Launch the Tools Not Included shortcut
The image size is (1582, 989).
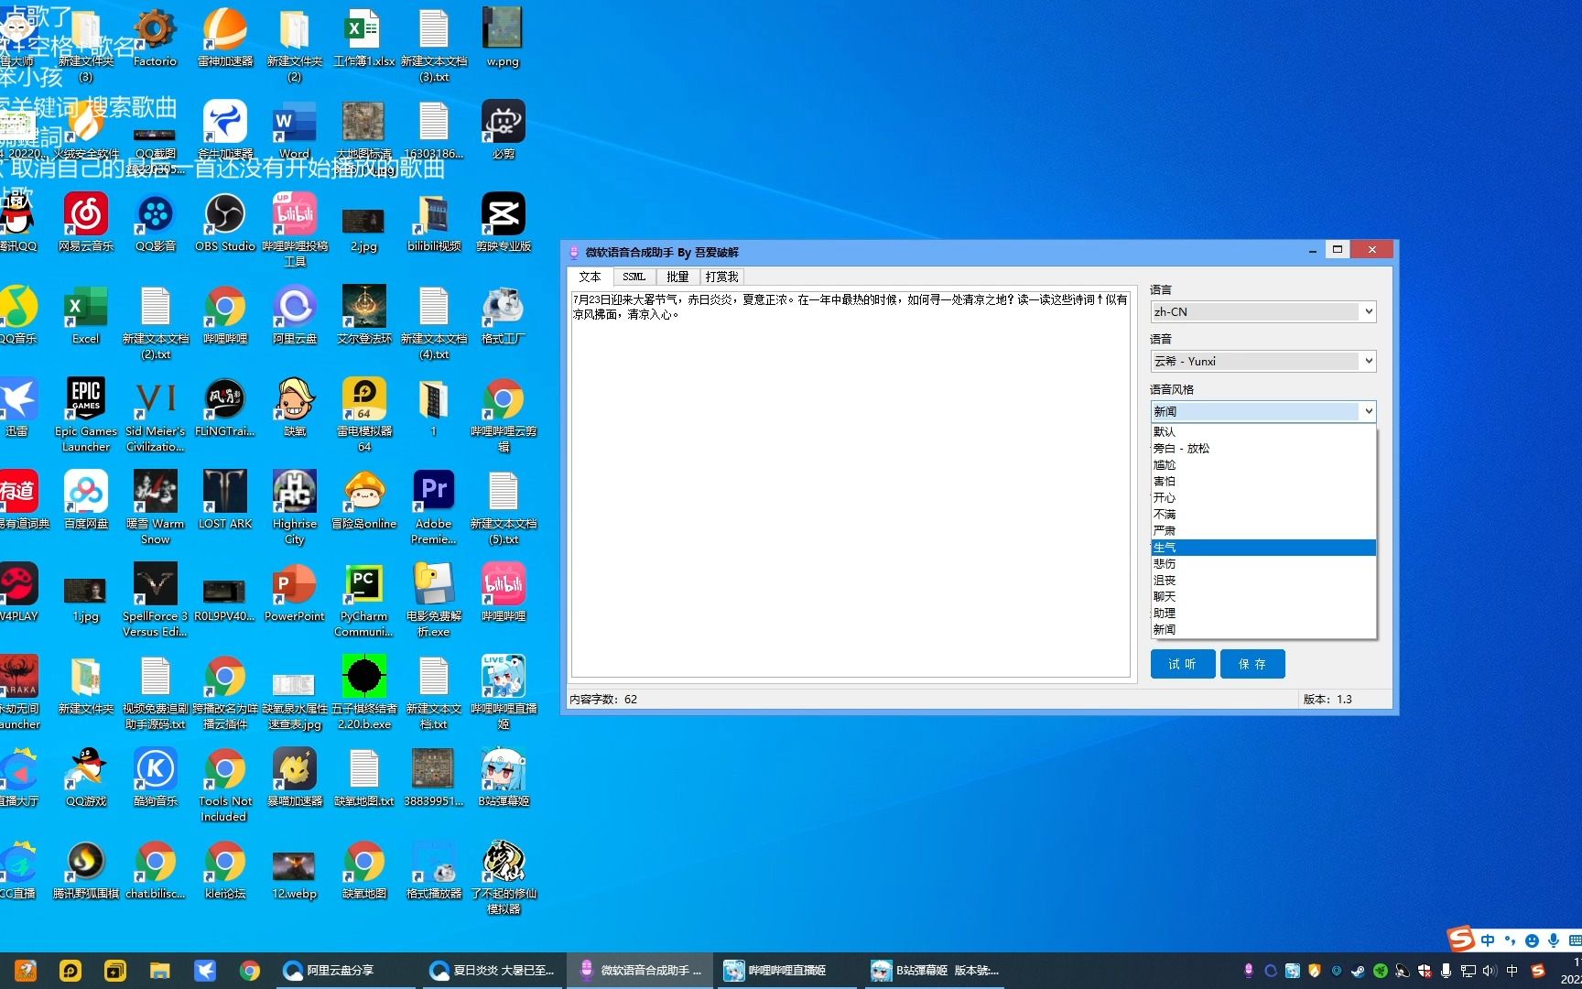pos(225,785)
